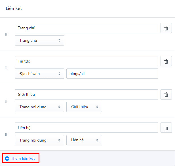Delete the Trang chủ link row

point(166,28)
